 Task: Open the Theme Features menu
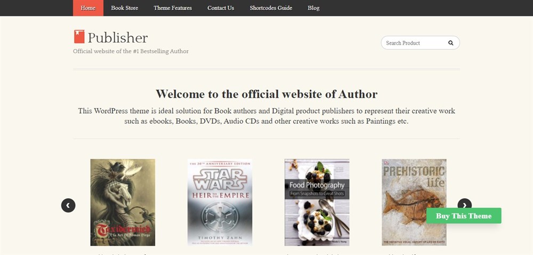[173, 8]
